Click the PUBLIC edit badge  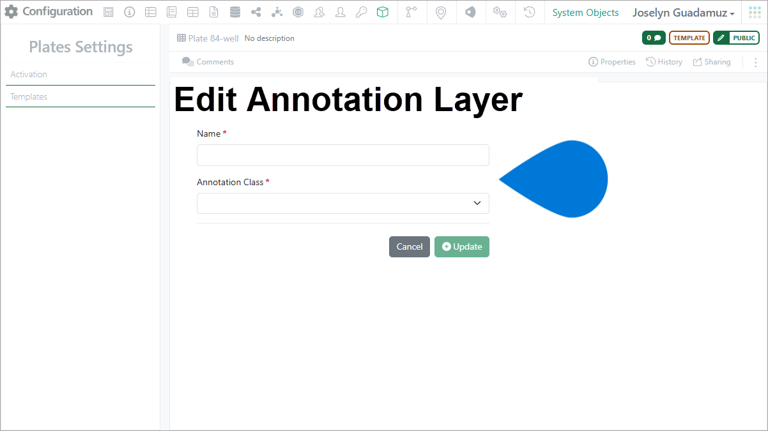tap(736, 38)
